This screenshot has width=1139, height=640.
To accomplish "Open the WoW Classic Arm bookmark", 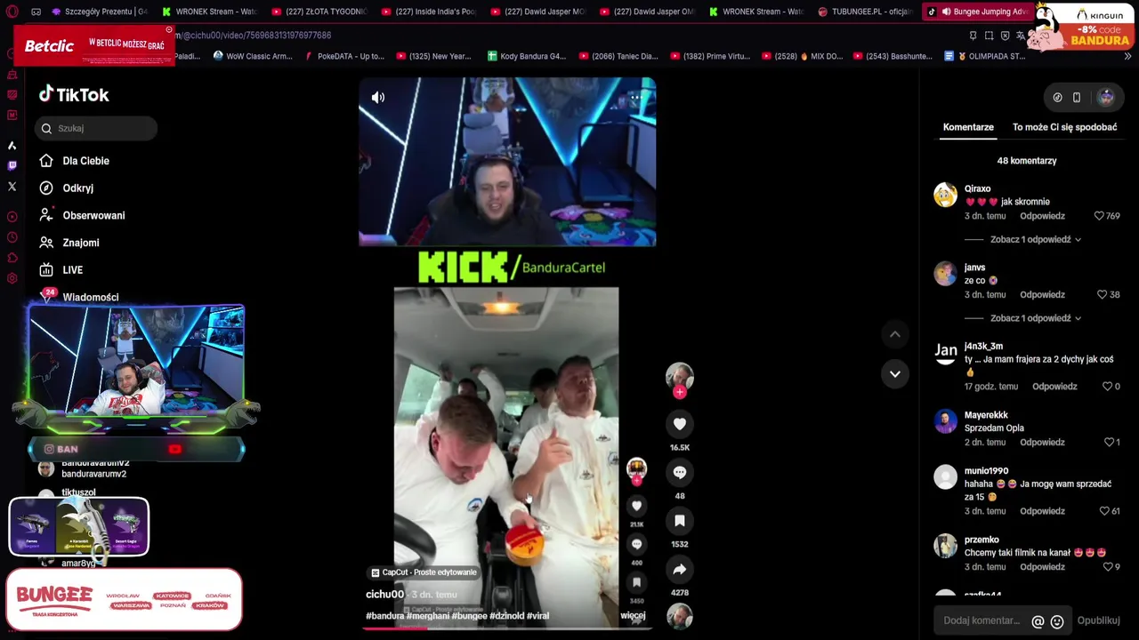I will (x=253, y=56).
